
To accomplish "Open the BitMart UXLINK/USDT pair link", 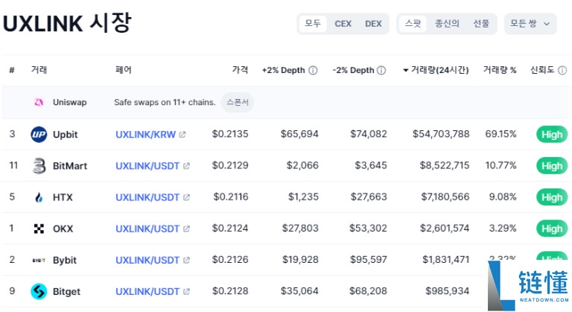I will tap(147, 166).
